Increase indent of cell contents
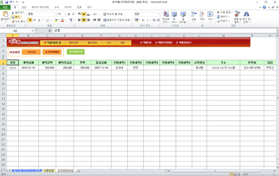 [x=99, y=20]
